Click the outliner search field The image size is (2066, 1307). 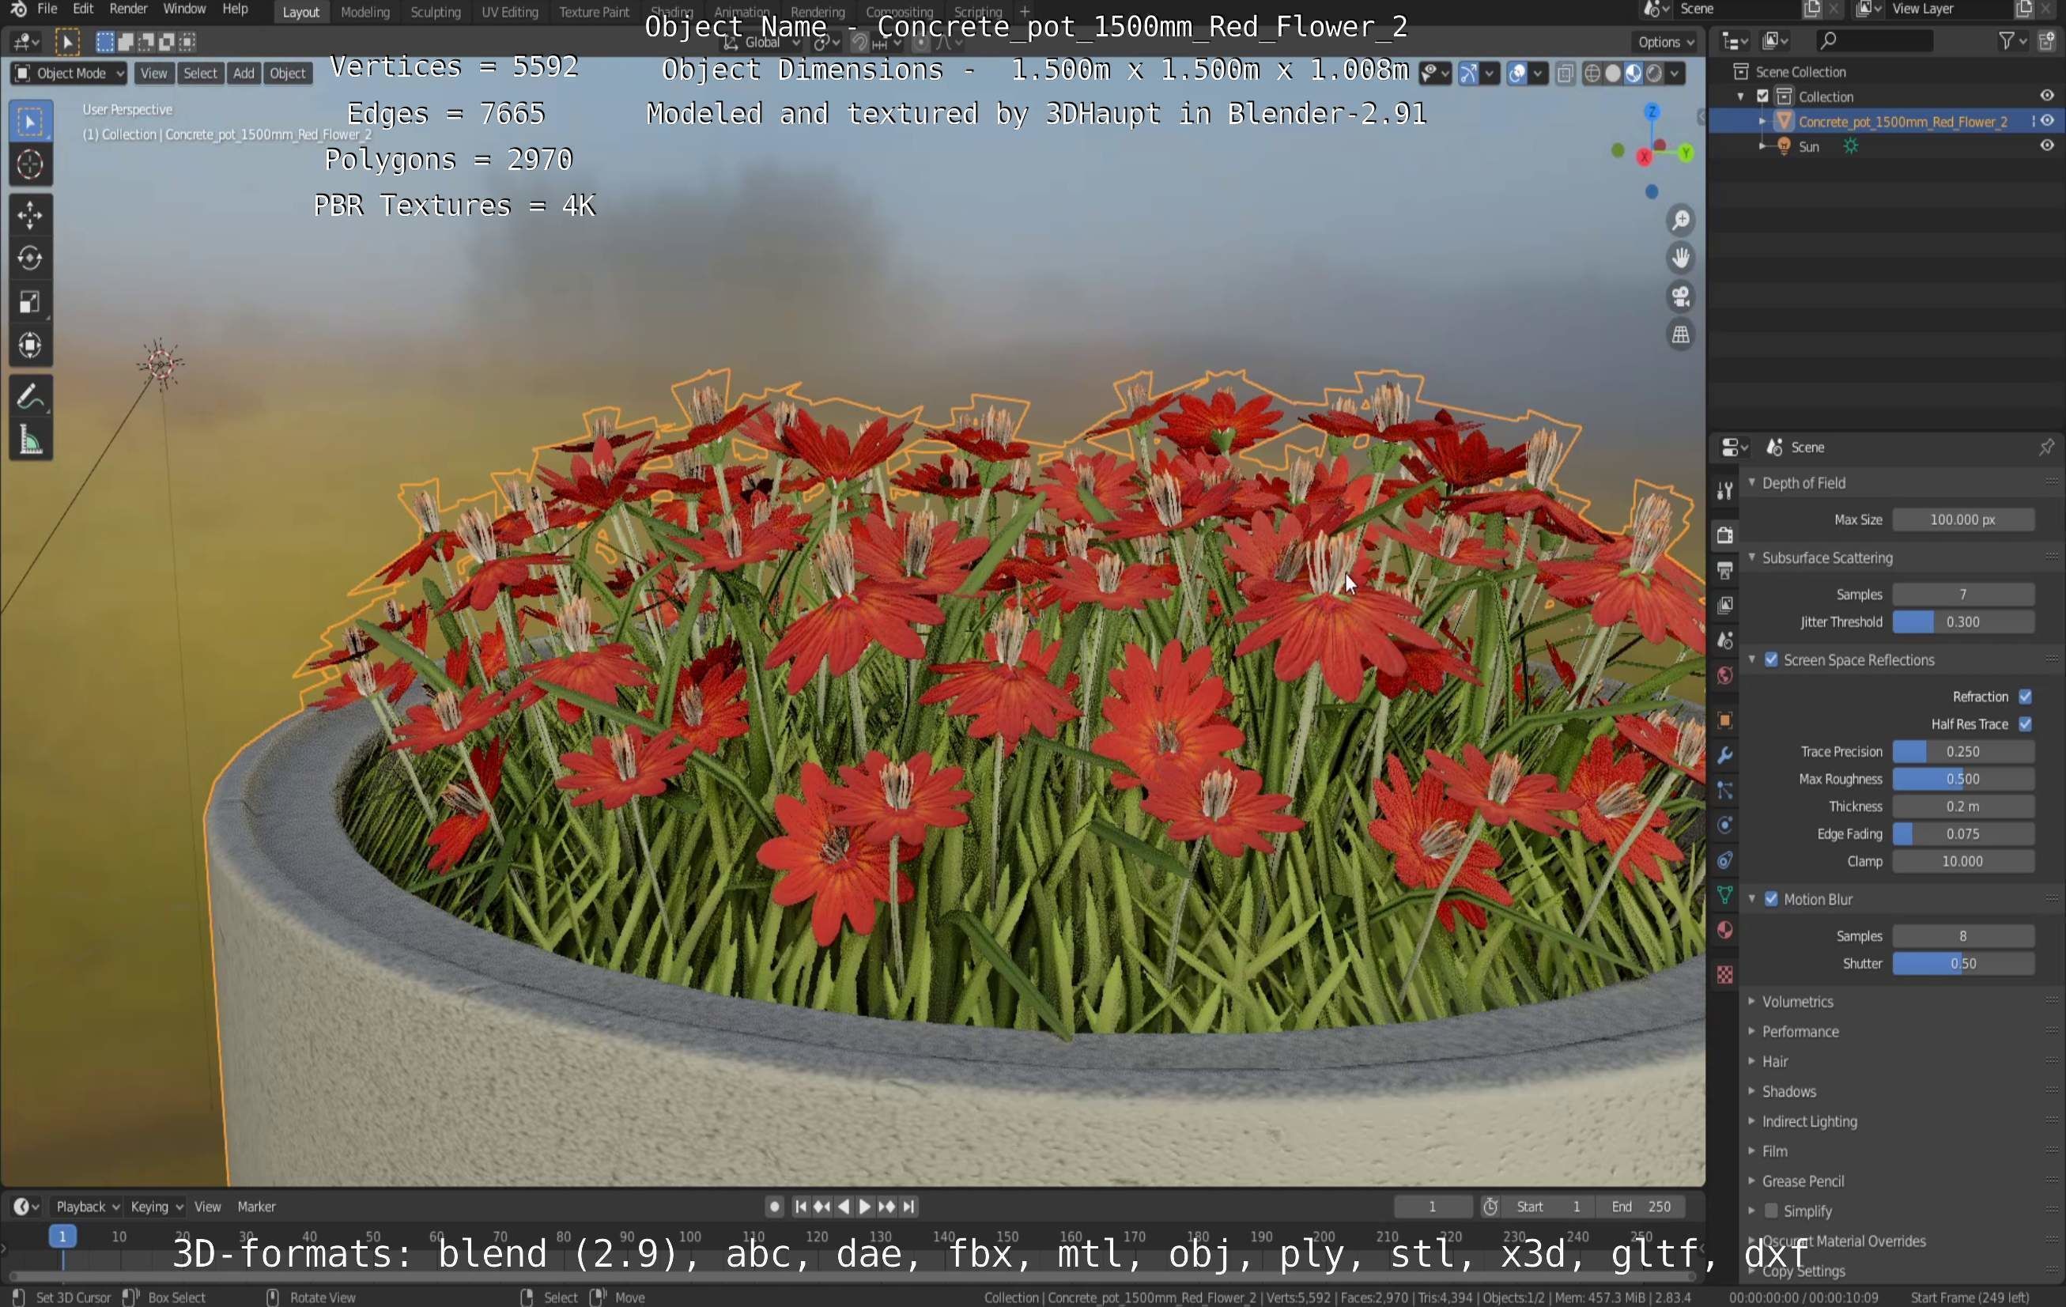click(x=1875, y=40)
